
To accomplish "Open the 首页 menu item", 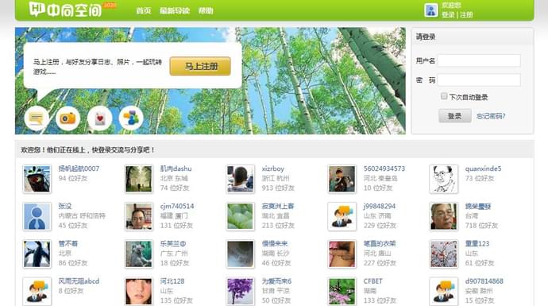I will point(143,11).
